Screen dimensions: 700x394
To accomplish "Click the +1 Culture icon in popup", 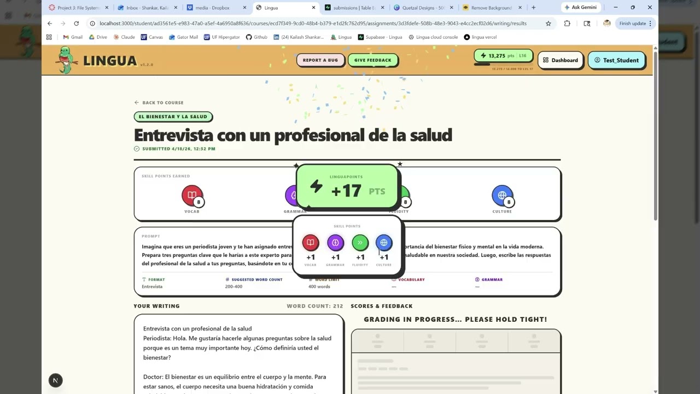I will 384,242.
